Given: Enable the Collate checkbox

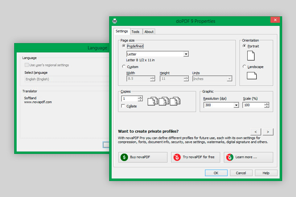Looking at the screenshot, I should [x=123, y=106].
